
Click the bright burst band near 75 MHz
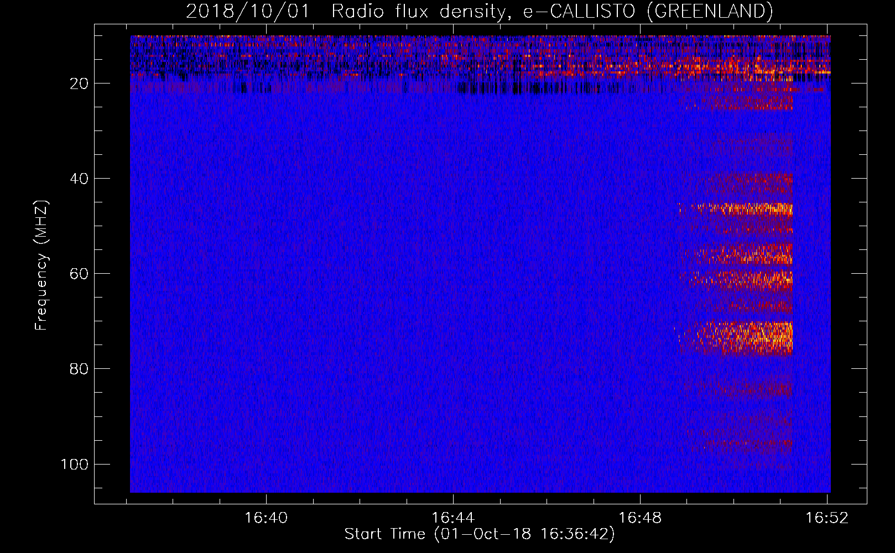[x=736, y=338]
